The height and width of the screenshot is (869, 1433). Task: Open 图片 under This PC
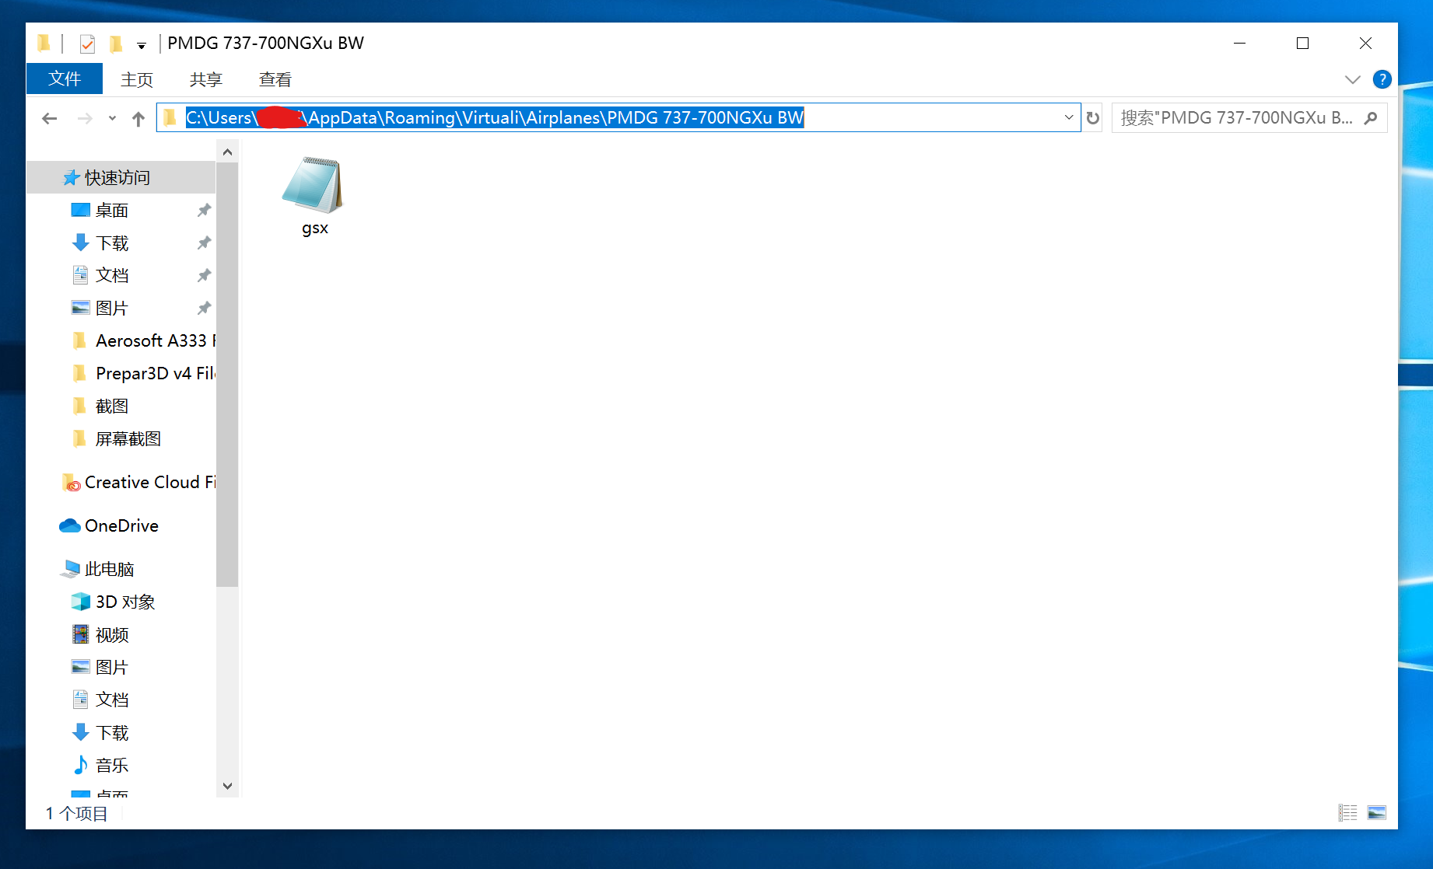pyautogui.click(x=112, y=668)
